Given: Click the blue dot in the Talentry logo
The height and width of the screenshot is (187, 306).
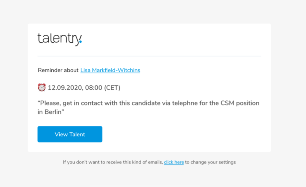Looking at the screenshot, I should (x=81, y=41).
